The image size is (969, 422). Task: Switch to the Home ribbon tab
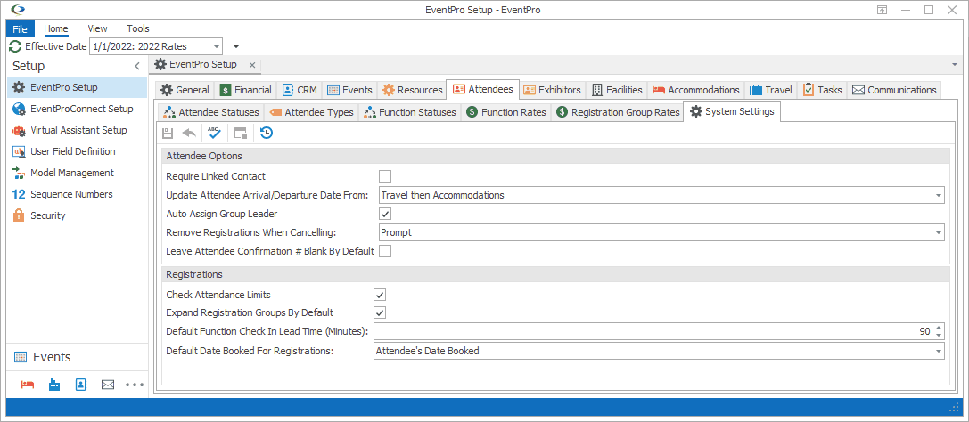click(x=55, y=28)
